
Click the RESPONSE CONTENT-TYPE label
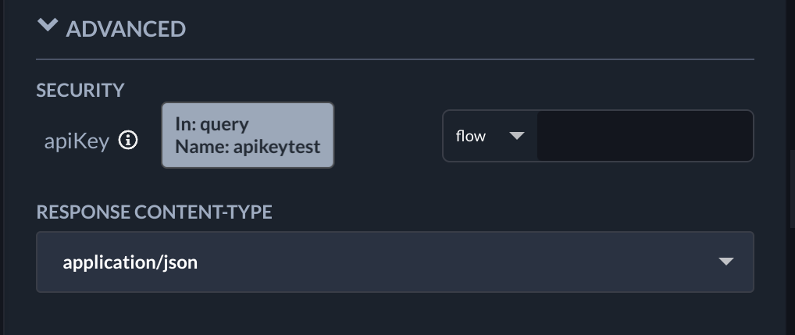click(154, 212)
